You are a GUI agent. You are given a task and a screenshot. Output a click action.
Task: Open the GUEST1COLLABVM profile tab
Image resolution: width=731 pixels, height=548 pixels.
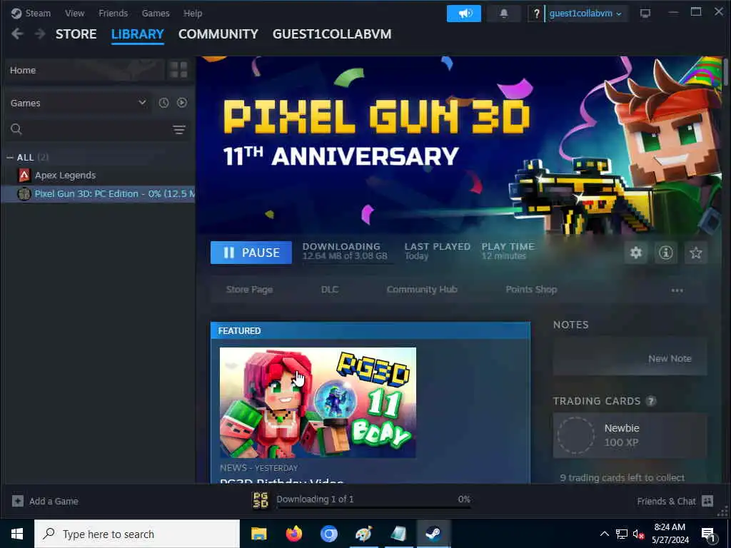[x=332, y=34]
